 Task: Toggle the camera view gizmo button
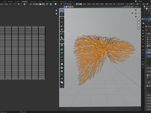click(x=139, y=25)
